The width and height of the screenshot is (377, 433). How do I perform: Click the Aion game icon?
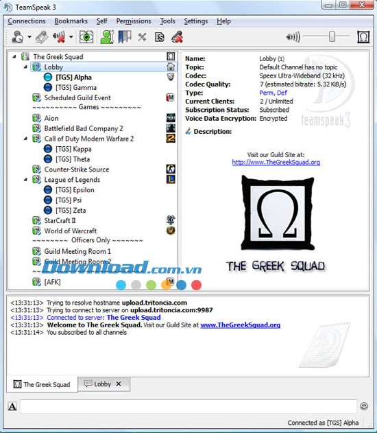point(171,118)
